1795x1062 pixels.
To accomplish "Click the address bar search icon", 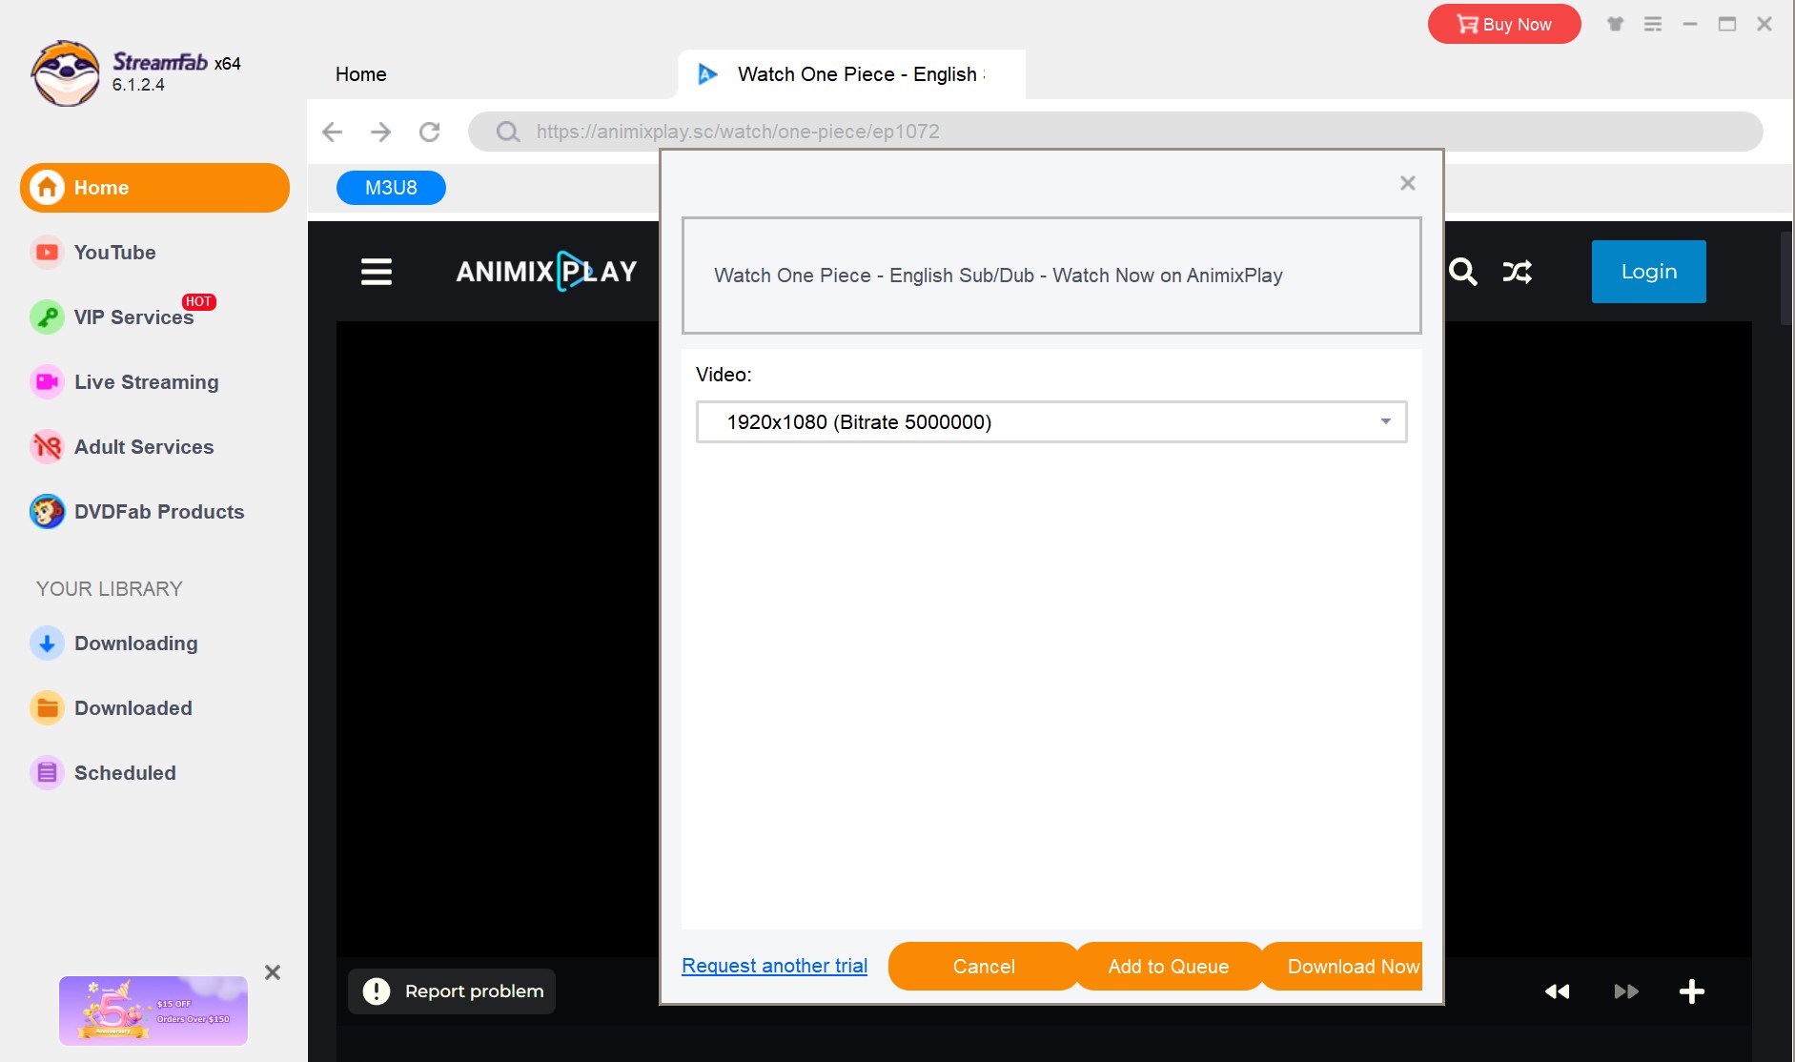I will click(x=508, y=132).
